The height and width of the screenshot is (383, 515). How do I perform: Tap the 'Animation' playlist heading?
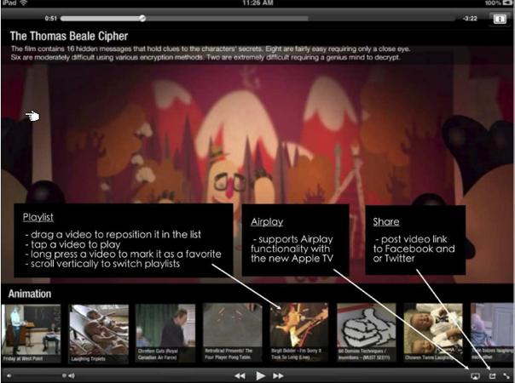30,294
